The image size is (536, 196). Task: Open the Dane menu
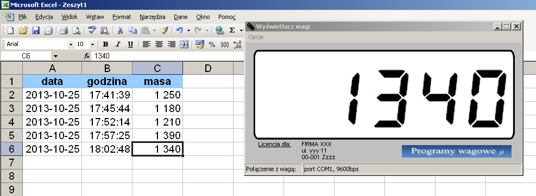[x=180, y=17]
